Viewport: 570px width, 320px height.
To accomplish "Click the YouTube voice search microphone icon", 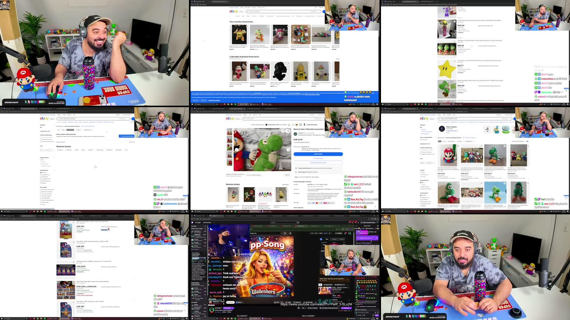I will point(290,233).
